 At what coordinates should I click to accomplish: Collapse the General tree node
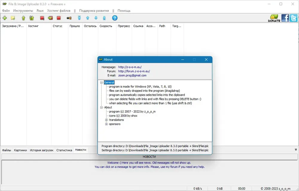(x=101, y=82)
